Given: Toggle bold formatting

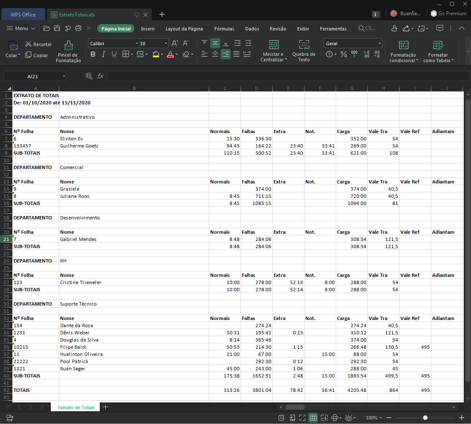Looking at the screenshot, I should [93, 55].
